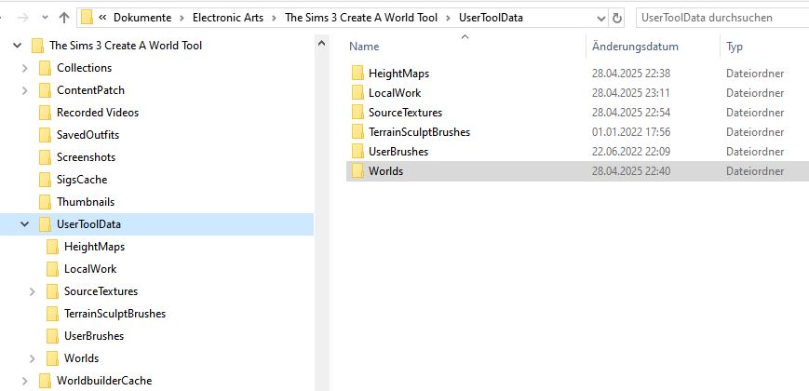
Task: Open address bar history dropdown
Action: tap(597, 18)
